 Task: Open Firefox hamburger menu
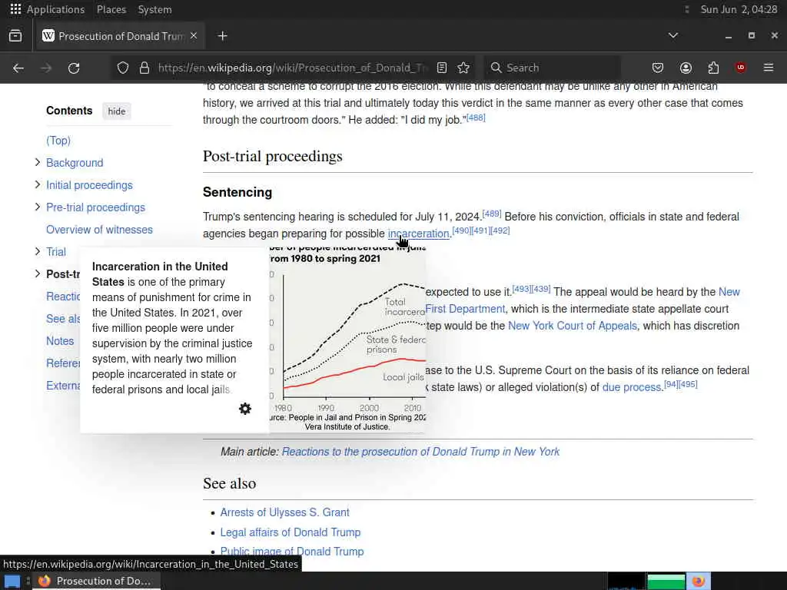point(769,68)
